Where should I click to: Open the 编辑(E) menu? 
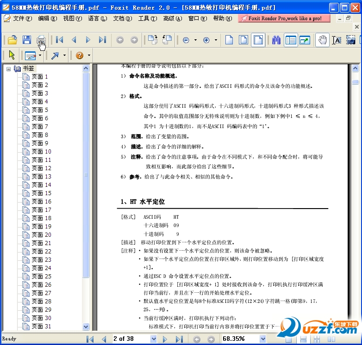47,18
